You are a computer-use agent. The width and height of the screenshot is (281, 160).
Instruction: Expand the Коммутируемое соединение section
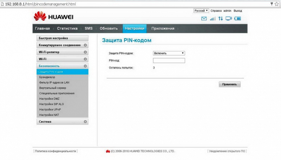point(63,45)
